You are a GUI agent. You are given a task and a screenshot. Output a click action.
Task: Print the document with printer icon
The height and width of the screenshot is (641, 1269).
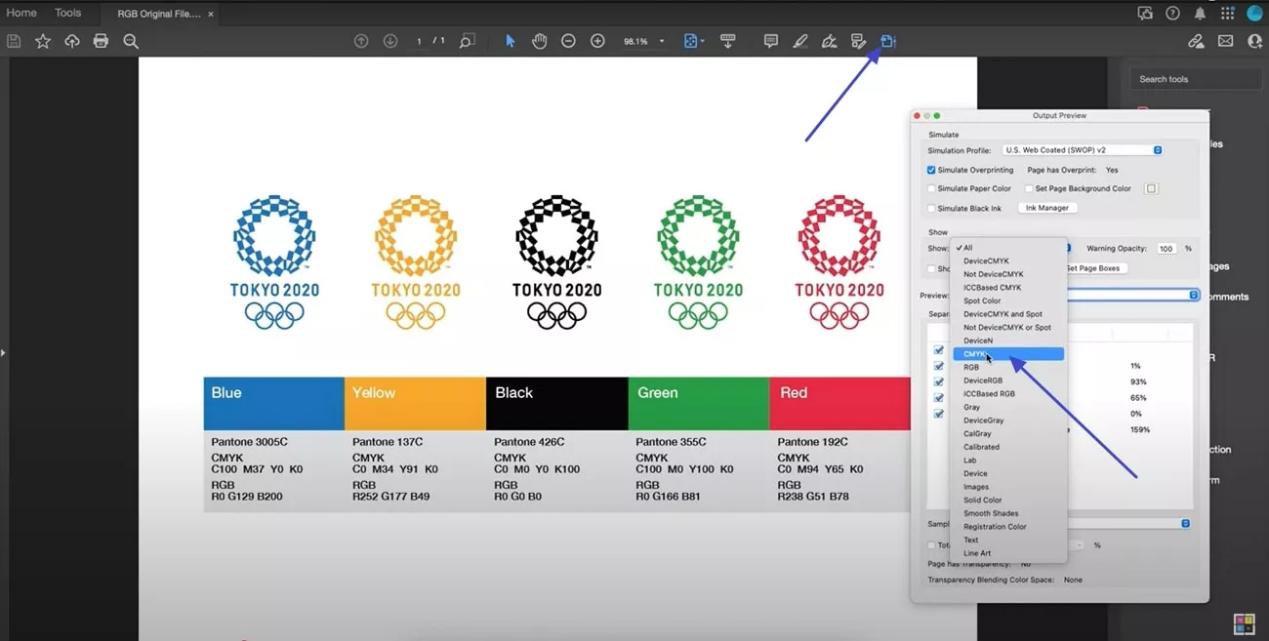(101, 41)
